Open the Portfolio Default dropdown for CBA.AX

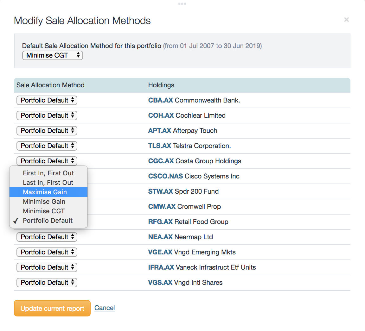(47, 100)
